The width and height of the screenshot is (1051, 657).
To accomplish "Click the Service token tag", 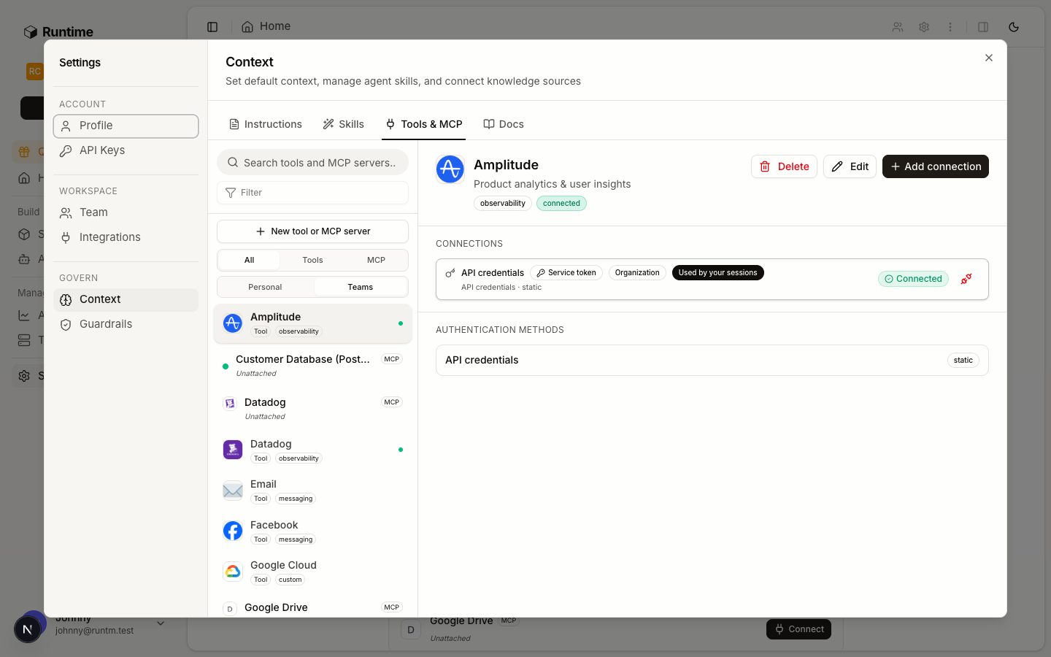I will 566,273.
